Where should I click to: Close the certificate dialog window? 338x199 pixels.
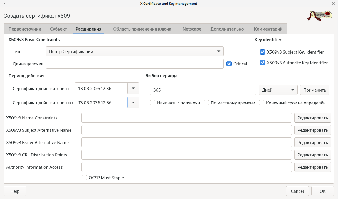coord(333,4)
